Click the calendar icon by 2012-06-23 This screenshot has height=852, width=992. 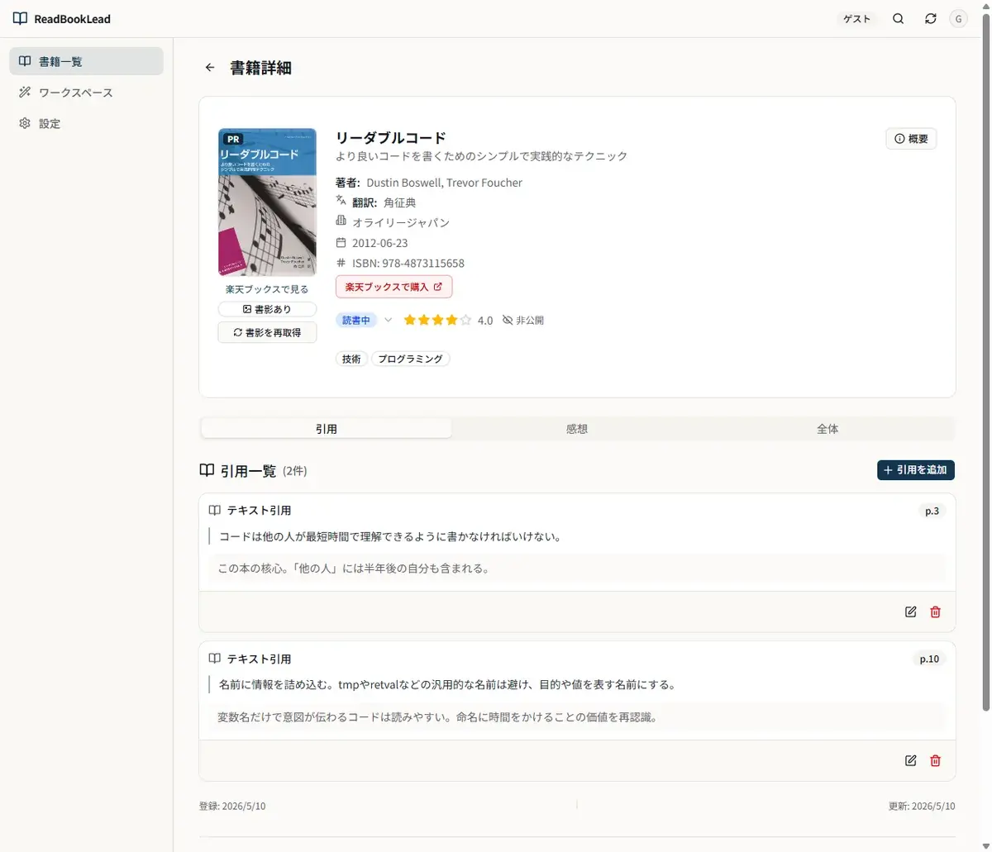[341, 242]
